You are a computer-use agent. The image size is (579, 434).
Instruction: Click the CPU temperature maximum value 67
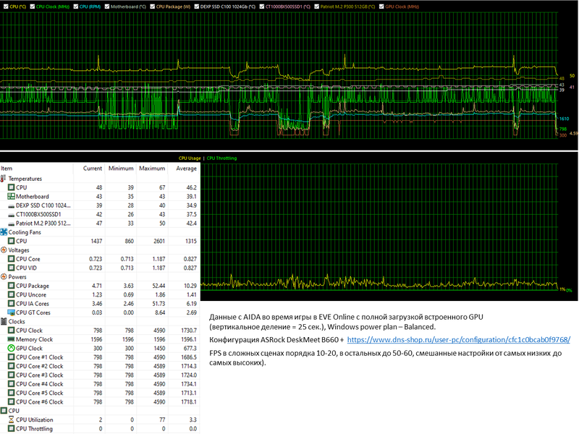click(x=162, y=187)
